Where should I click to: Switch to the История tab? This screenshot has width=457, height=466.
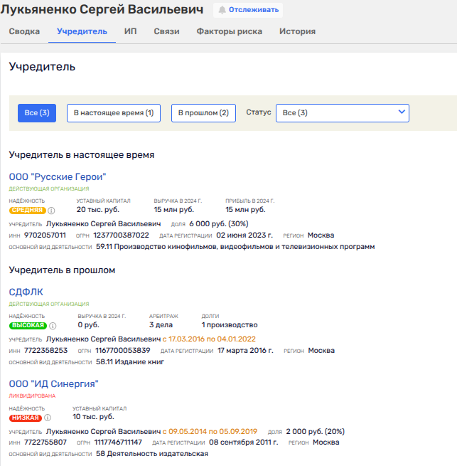point(297,31)
